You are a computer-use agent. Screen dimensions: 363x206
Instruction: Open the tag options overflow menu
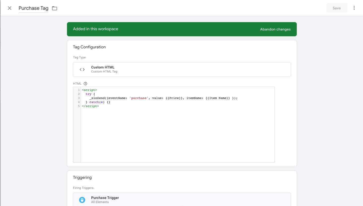pos(354,8)
